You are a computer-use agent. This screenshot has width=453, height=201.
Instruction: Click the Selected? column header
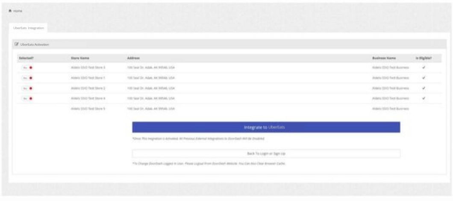click(x=26, y=58)
